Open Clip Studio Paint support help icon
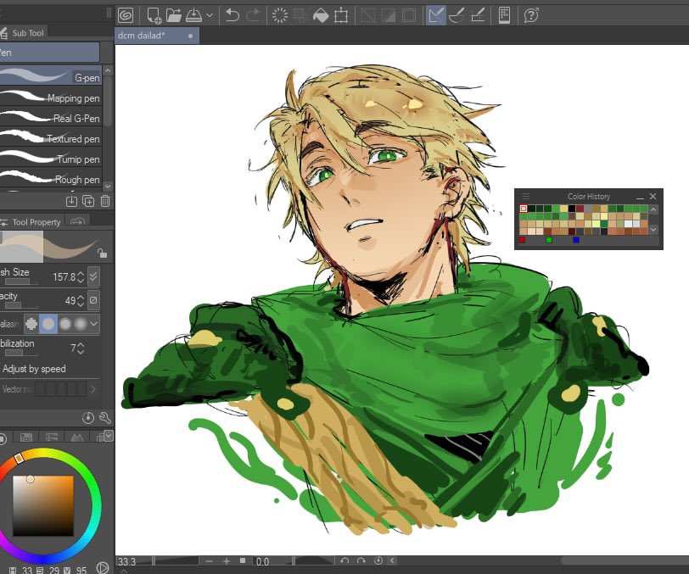689x574 pixels. click(x=531, y=16)
